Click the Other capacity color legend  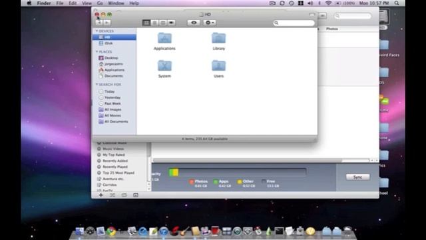pyautogui.click(x=240, y=182)
